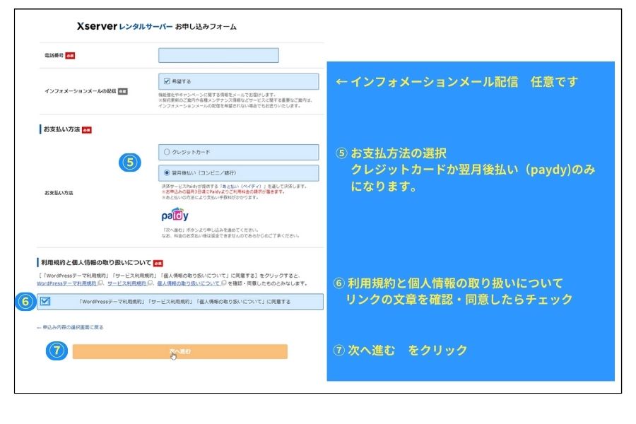Click the レンタルサーバー header text

click(146, 27)
